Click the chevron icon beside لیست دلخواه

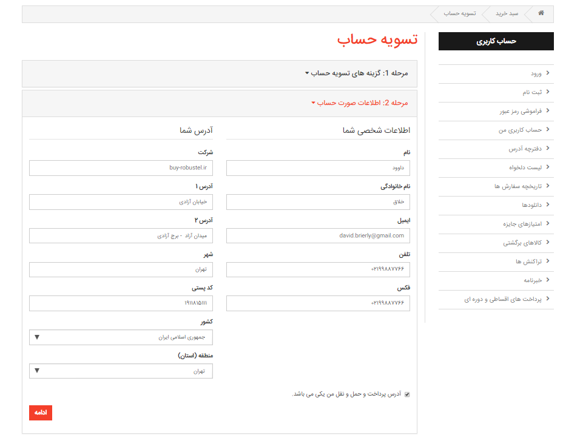(548, 167)
